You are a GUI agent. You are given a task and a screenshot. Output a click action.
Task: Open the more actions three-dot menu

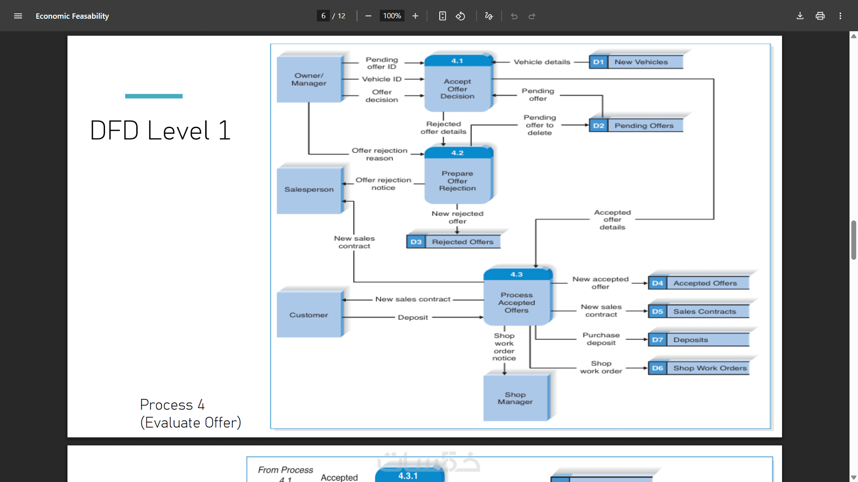[x=840, y=16]
